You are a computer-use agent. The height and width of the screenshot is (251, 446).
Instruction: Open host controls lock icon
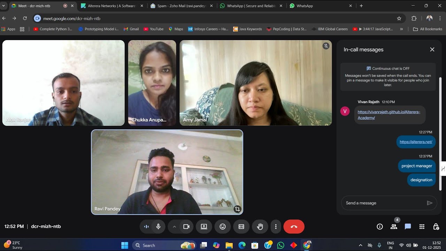point(436,227)
